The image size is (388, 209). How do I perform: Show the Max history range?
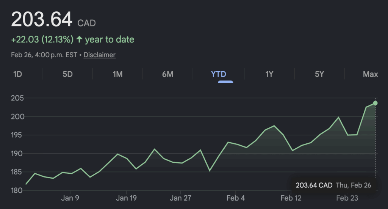pyautogui.click(x=370, y=74)
